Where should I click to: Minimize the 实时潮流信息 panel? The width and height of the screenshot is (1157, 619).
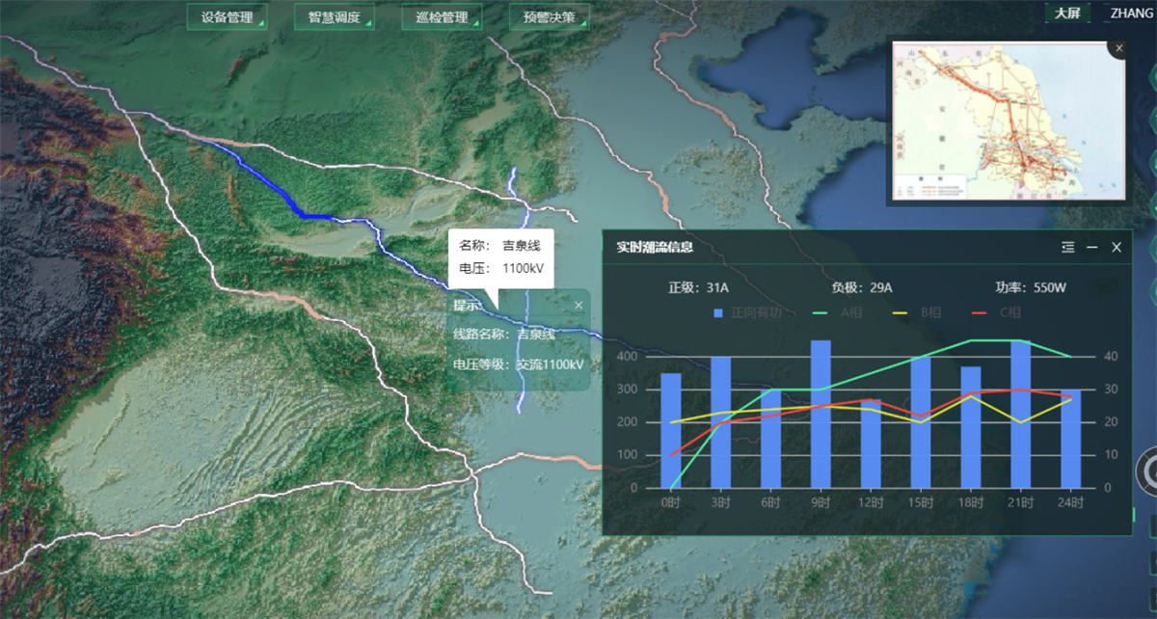point(1092,248)
